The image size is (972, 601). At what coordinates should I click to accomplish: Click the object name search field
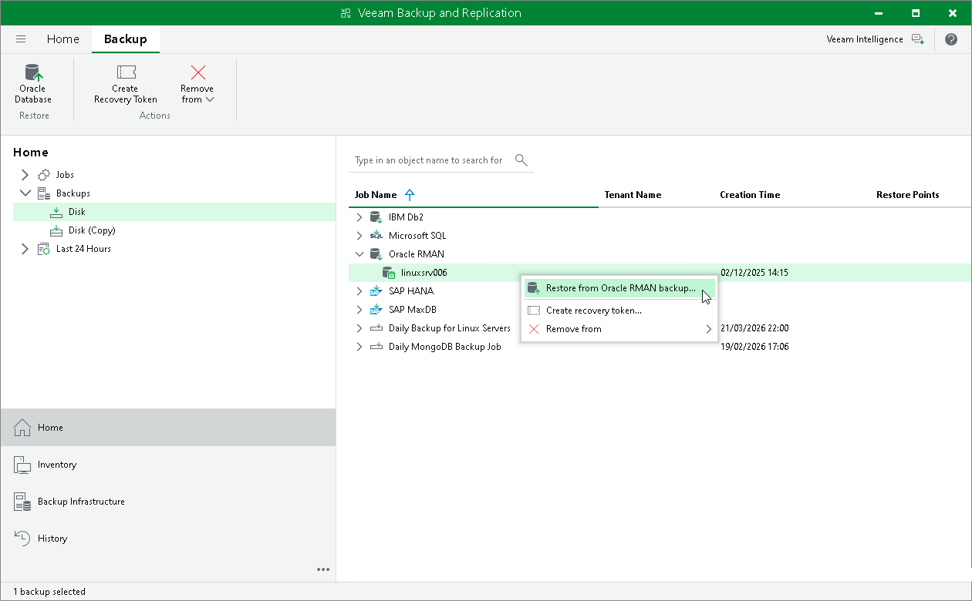[x=428, y=160]
